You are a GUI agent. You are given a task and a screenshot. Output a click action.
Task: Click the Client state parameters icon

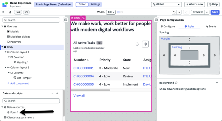click(x=5, y=117)
